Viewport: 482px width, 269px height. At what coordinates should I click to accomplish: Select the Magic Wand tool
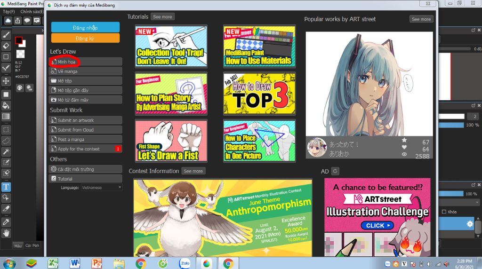(x=6, y=151)
